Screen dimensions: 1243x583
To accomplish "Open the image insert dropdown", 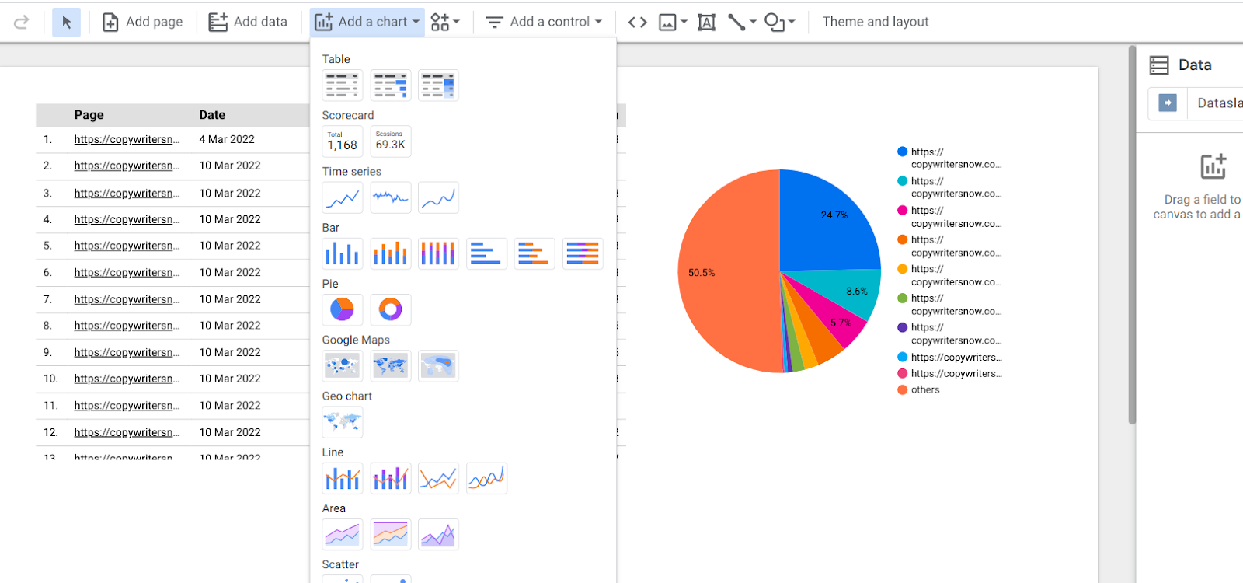I will click(673, 22).
